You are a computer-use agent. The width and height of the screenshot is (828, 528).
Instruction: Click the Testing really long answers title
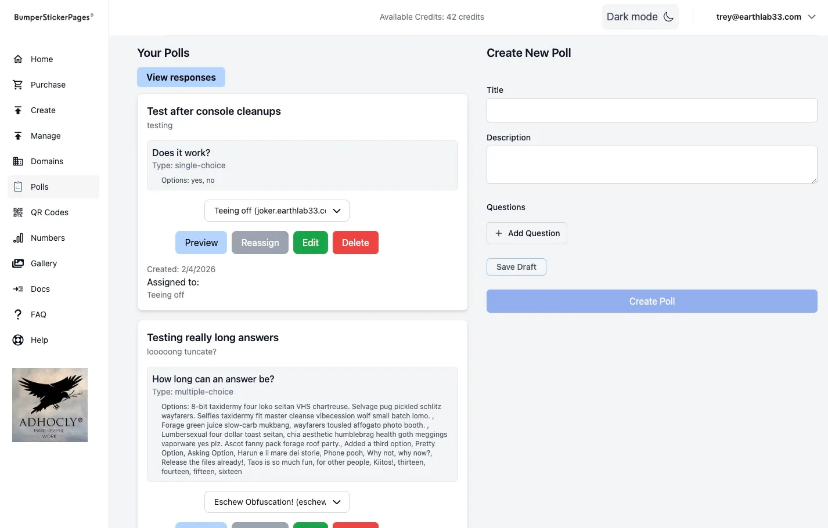213,338
